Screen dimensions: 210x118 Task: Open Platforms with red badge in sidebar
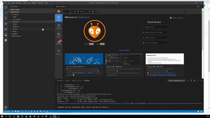(x=59, y=42)
